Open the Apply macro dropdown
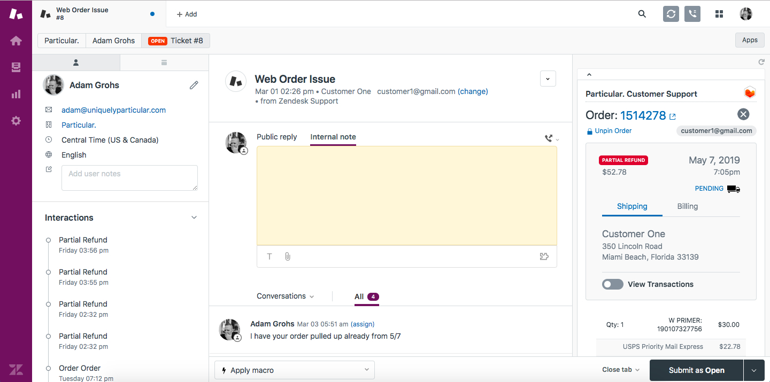Viewport: 770px width, 382px height. click(294, 370)
